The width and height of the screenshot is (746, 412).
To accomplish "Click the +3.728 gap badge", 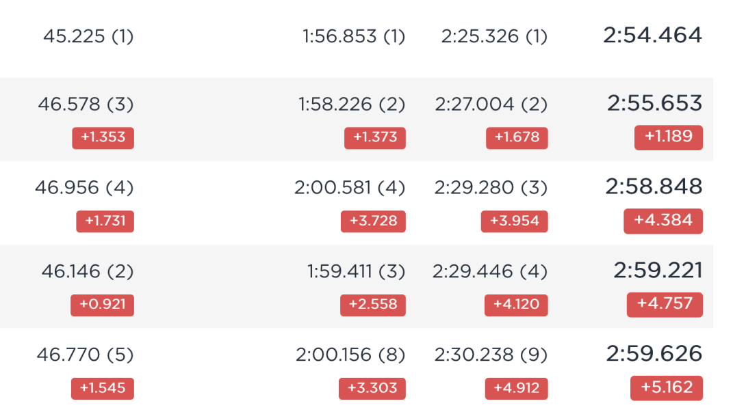I will pyautogui.click(x=373, y=221).
